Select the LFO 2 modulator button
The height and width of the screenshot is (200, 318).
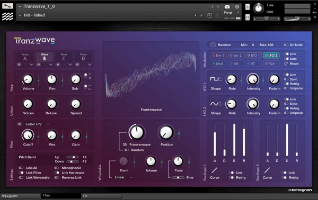pos(271,55)
